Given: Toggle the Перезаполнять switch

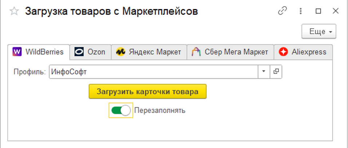Looking at the screenshot, I should 121,111.
